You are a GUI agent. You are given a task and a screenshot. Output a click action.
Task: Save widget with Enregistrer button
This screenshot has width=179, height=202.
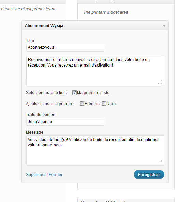[x=149, y=175]
